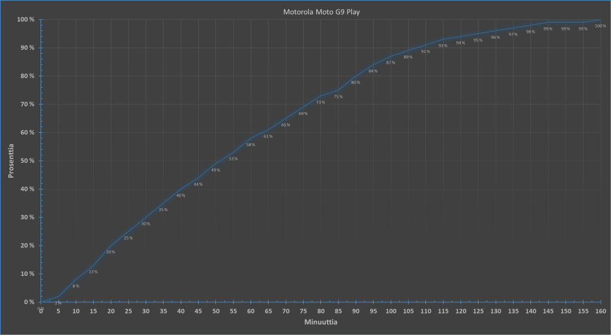Viewport: 611px width, 335px height.
Task: Click the 15 minute label on horizontal axis
Action: (x=93, y=311)
